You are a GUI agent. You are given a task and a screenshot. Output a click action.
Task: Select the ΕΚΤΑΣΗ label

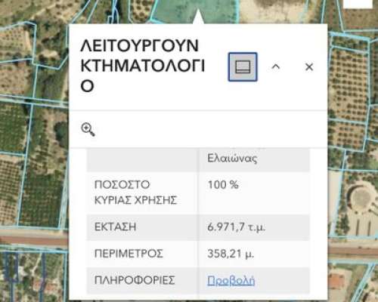[116, 227]
